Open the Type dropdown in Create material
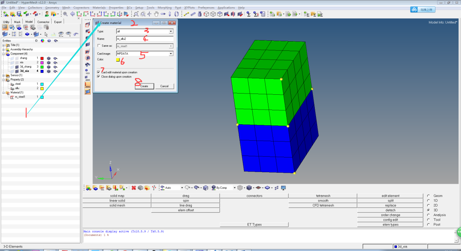This screenshot has height=251, width=461. click(x=171, y=31)
